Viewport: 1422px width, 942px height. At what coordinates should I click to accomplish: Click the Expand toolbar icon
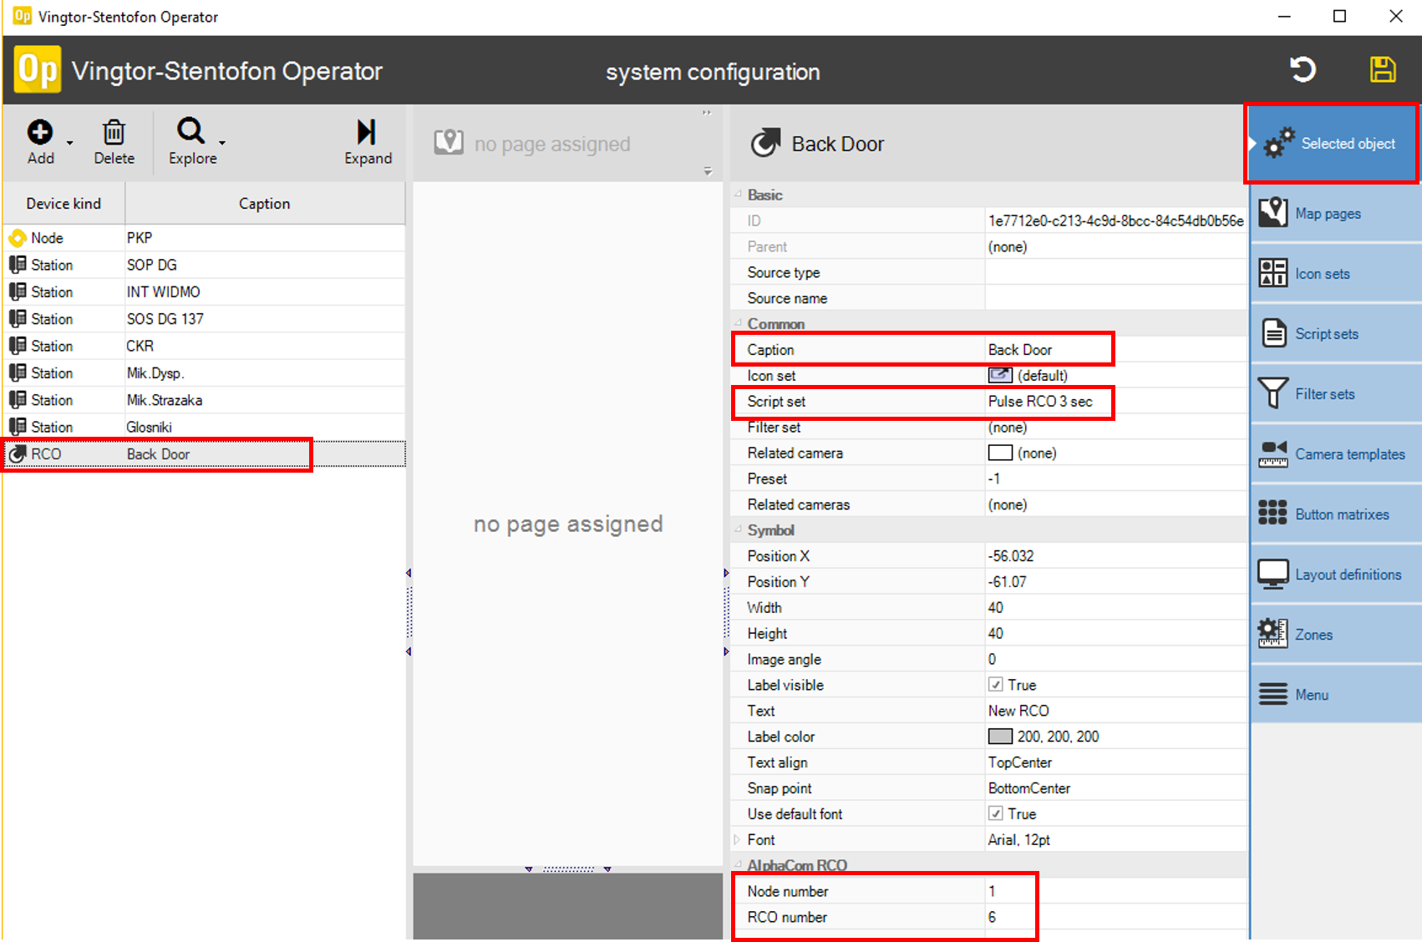(367, 133)
